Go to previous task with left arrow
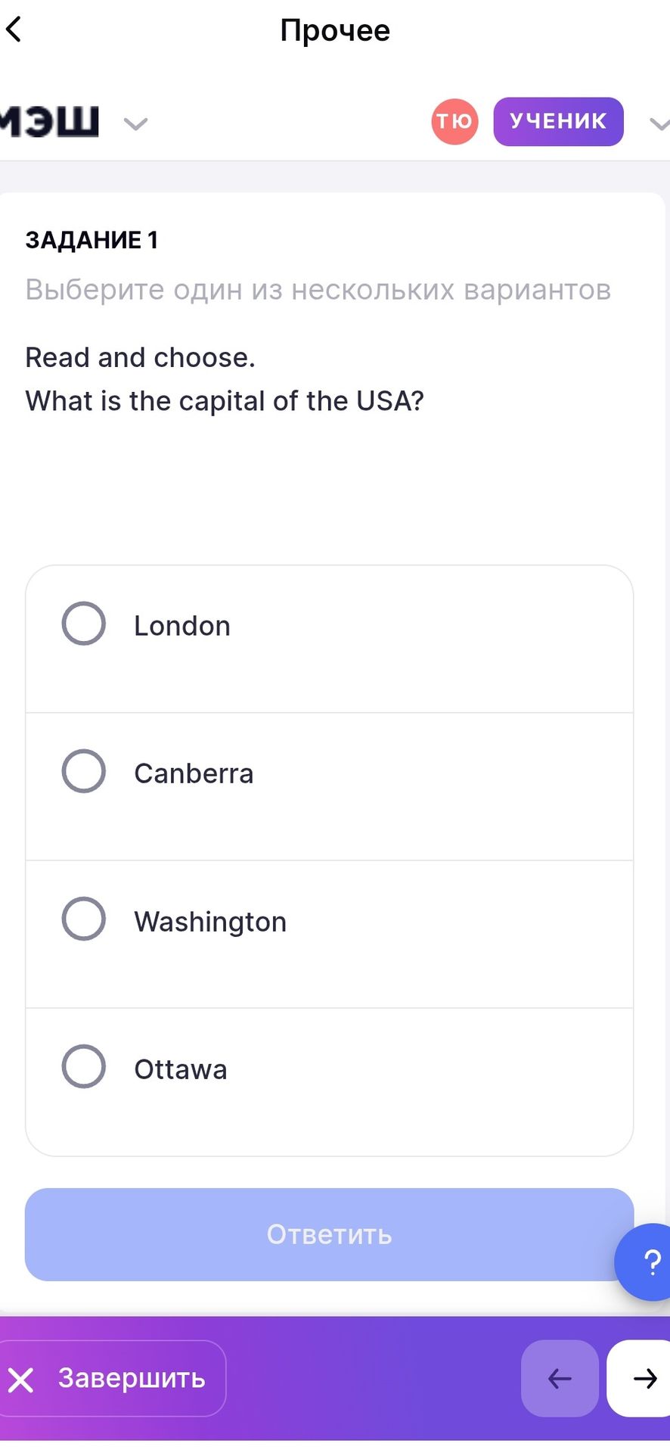Screen dimensions: 670x1453 [x=560, y=1379]
